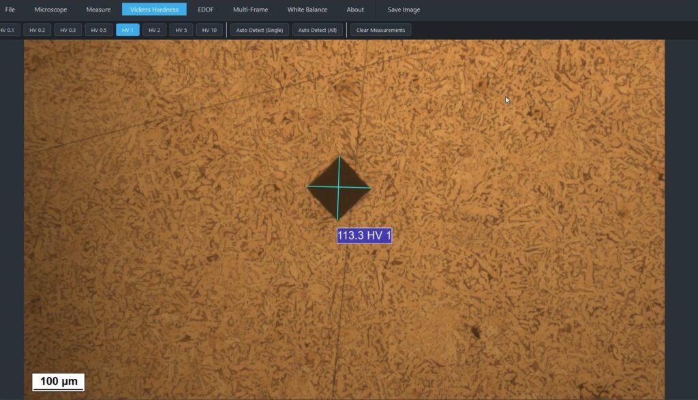Open the White Balance tab
The height and width of the screenshot is (400, 698).
click(x=307, y=10)
